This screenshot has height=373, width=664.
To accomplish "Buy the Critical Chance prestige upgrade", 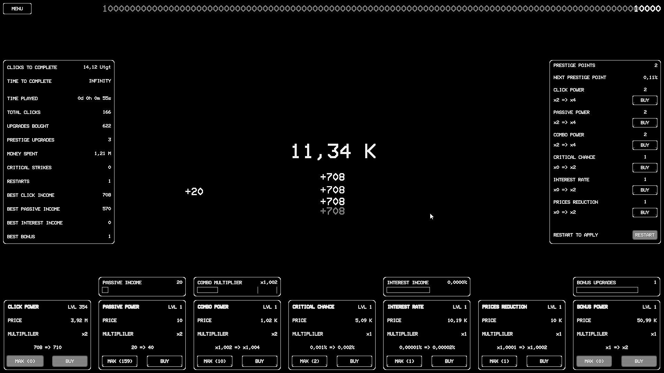I will tap(645, 168).
